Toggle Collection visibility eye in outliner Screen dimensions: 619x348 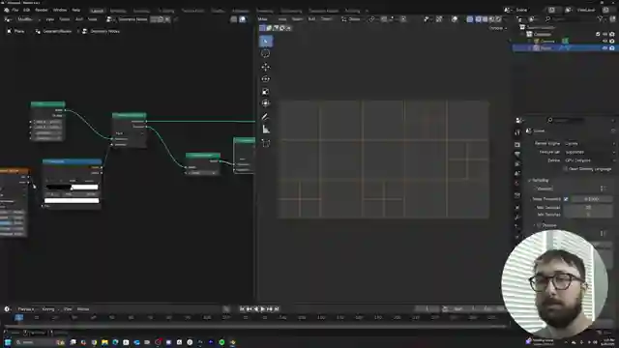tap(605, 35)
